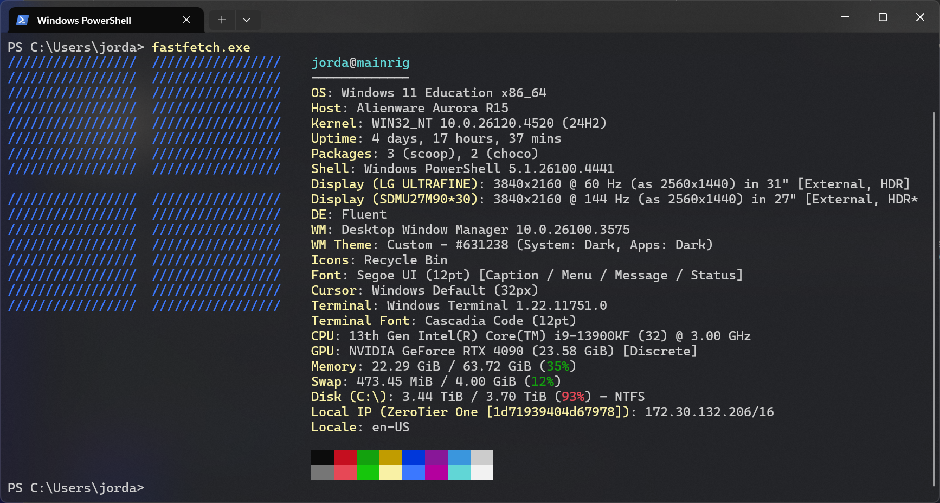Click the DE Fluent line
Image resolution: width=940 pixels, height=503 pixels.
(349, 214)
